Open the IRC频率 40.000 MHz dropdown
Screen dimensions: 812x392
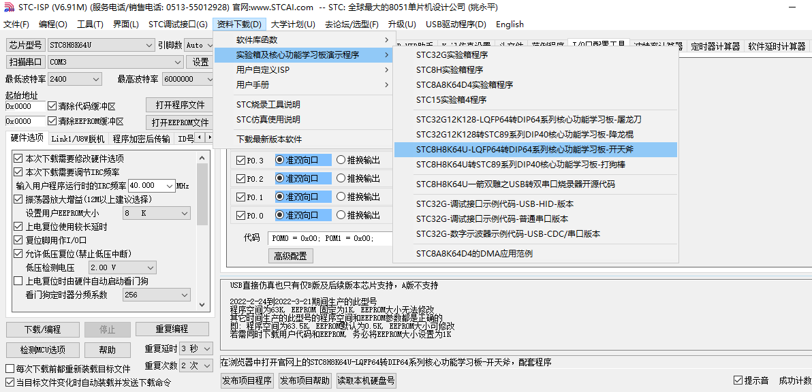click(152, 186)
